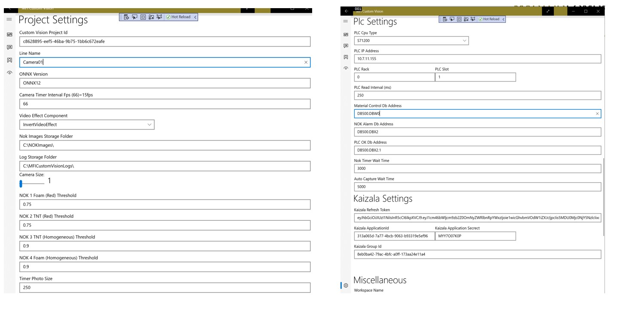The height and width of the screenshot is (328, 635).
Task: Click NOK Alarm Db Address field
Action: pyautogui.click(x=477, y=132)
